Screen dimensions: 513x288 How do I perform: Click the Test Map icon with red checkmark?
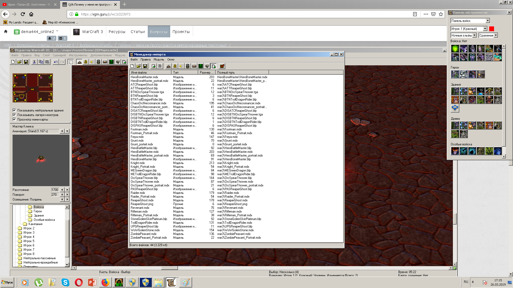click(222, 66)
